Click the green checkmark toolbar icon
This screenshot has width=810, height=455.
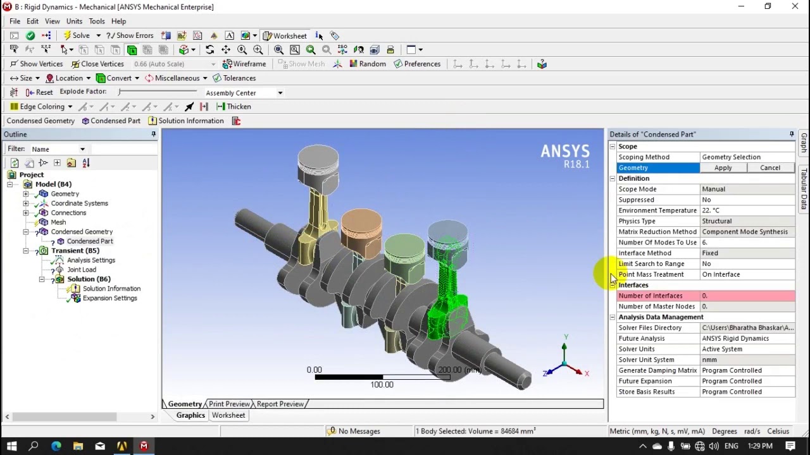tap(30, 35)
